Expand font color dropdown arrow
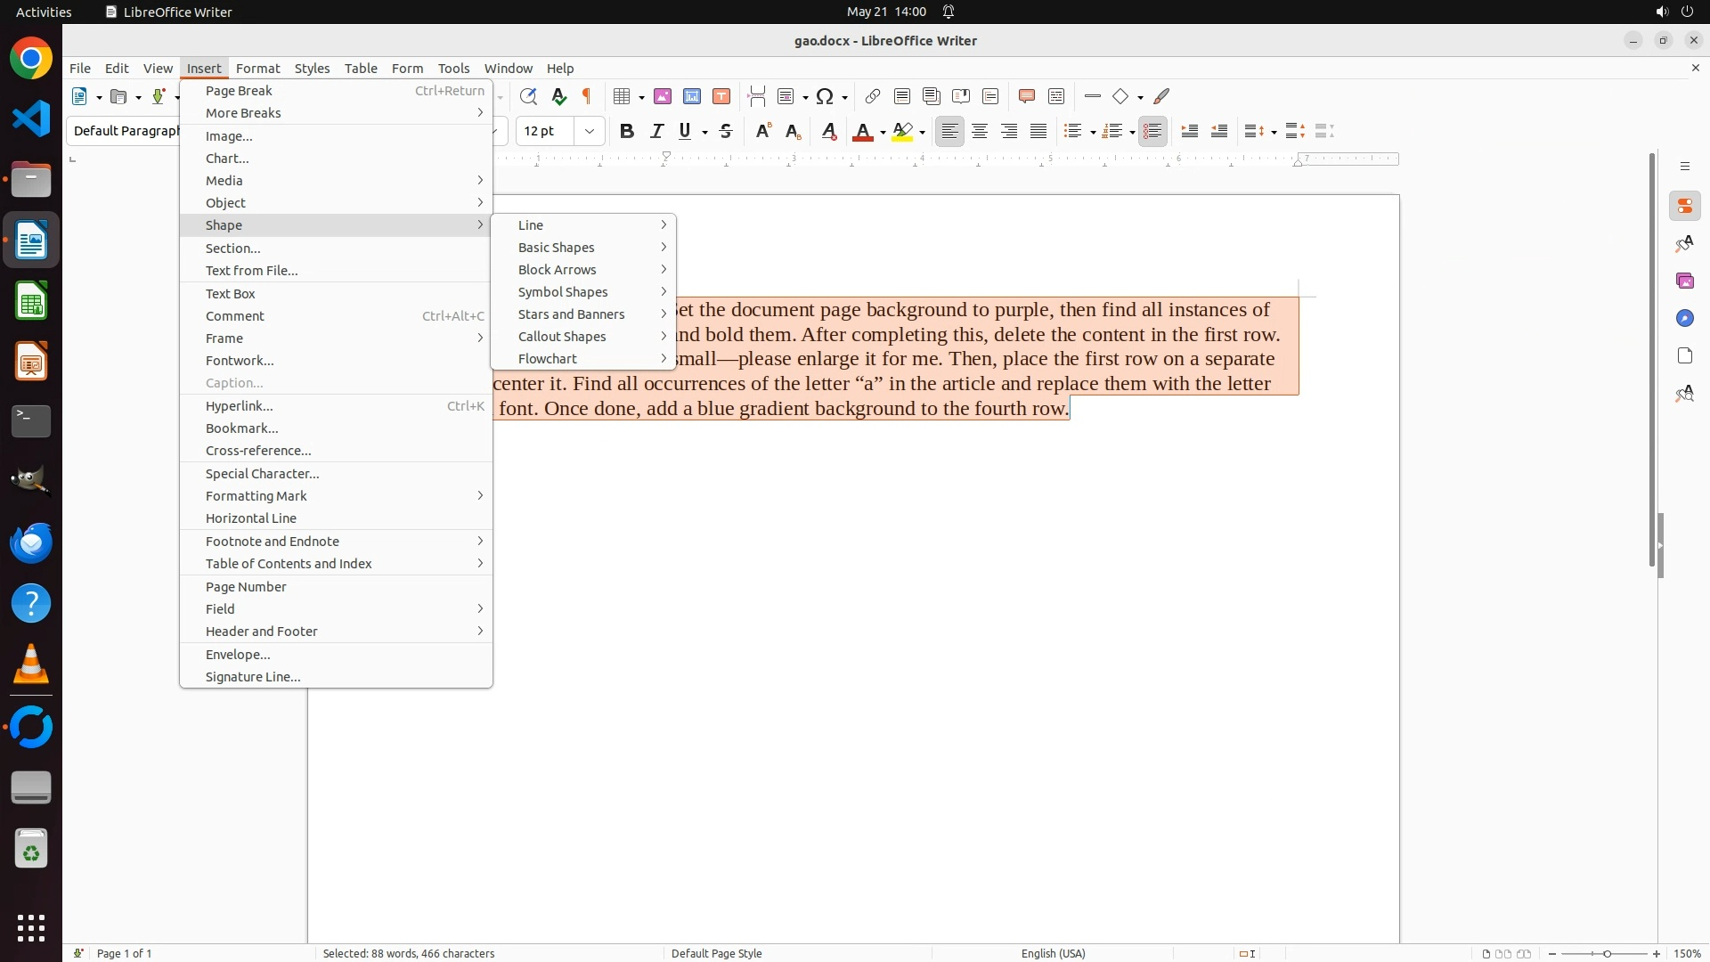Viewport: 1710px width, 962px height. (883, 133)
